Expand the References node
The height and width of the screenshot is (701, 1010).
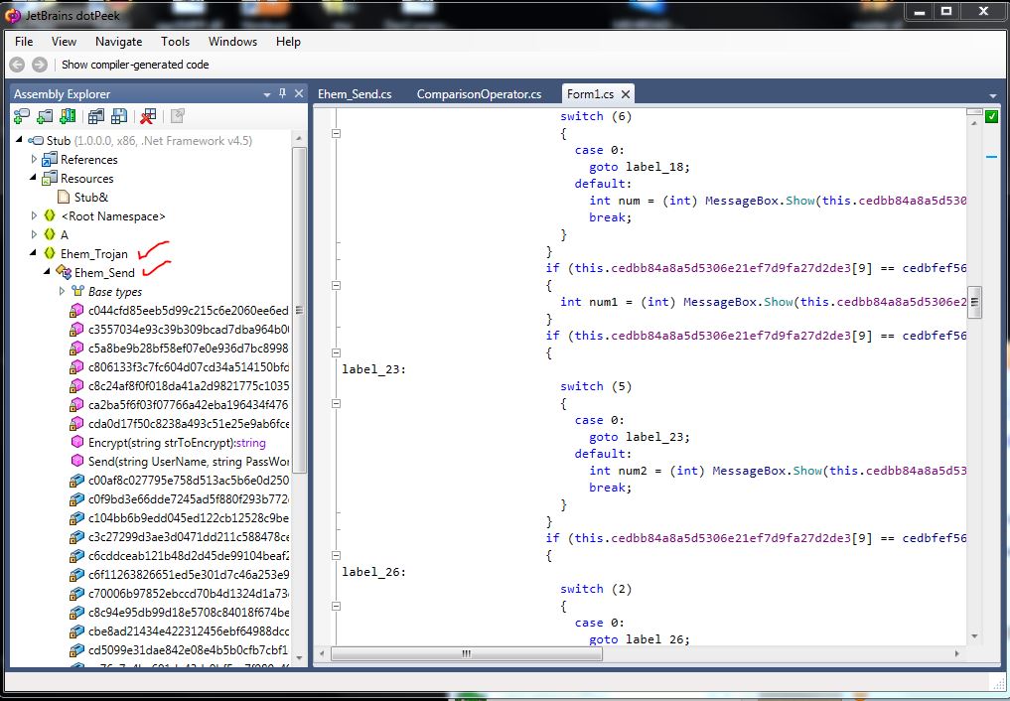[x=34, y=159]
